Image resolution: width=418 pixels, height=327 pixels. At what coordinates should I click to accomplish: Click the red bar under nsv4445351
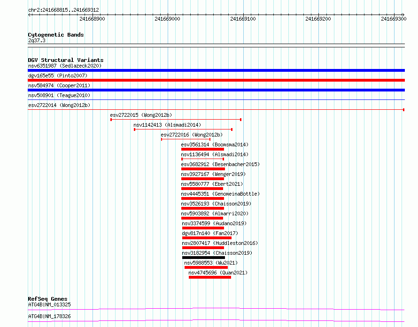(202, 198)
